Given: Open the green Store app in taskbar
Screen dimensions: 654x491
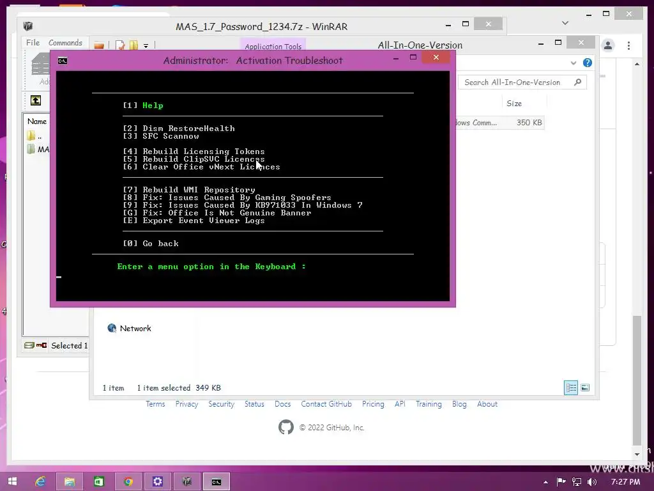Looking at the screenshot, I should 99,481.
